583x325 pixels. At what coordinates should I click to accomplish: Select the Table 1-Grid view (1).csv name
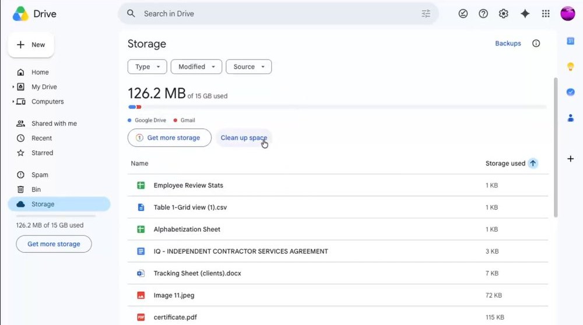point(191,207)
